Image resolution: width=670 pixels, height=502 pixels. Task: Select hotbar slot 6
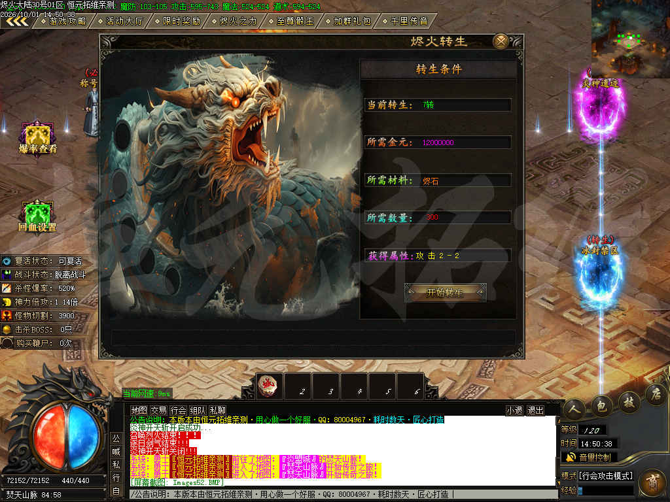point(411,386)
